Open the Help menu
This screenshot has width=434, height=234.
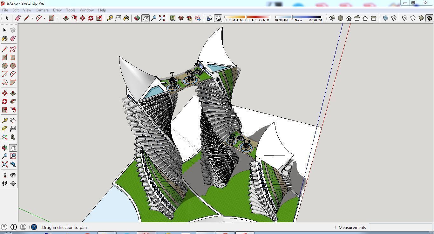pyautogui.click(x=102, y=10)
